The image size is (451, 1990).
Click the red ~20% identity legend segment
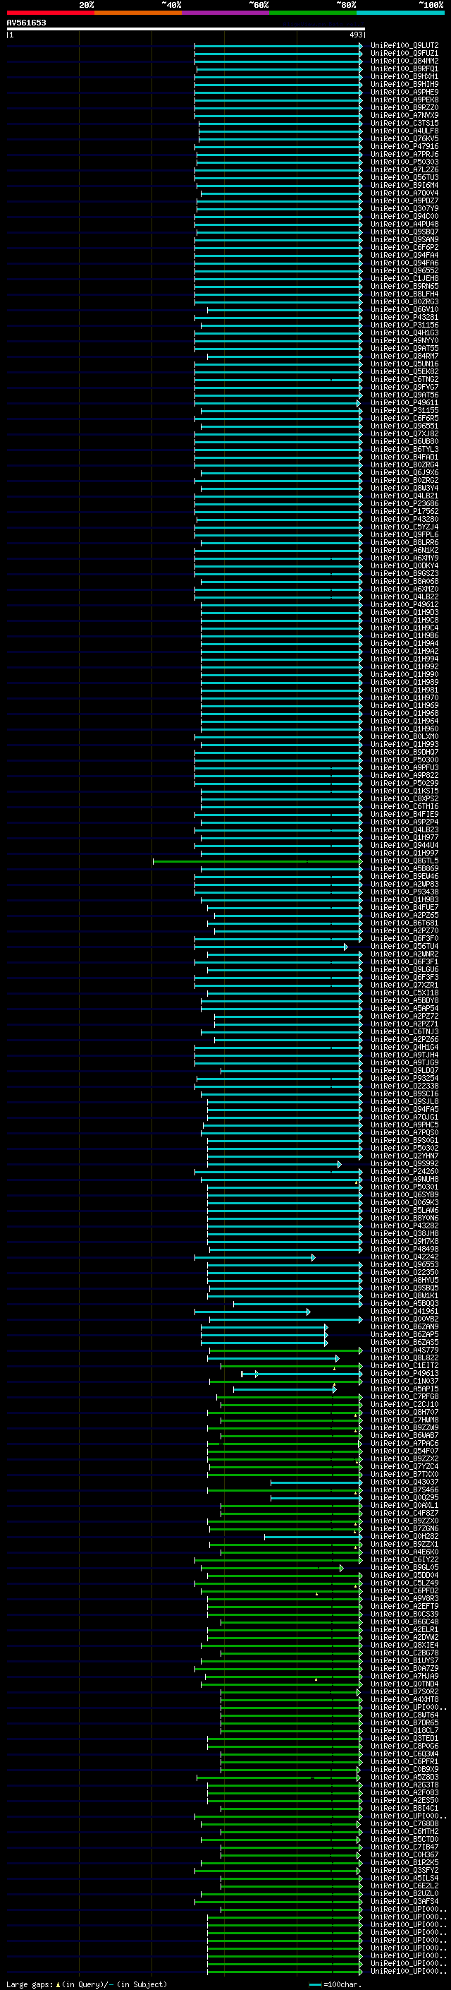(x=50, y=13)
